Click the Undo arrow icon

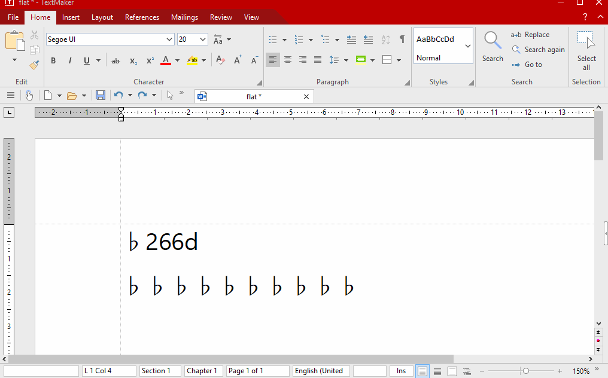tap(118, 96)
